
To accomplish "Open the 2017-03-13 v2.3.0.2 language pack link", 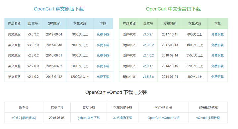I will pos(148,45).
